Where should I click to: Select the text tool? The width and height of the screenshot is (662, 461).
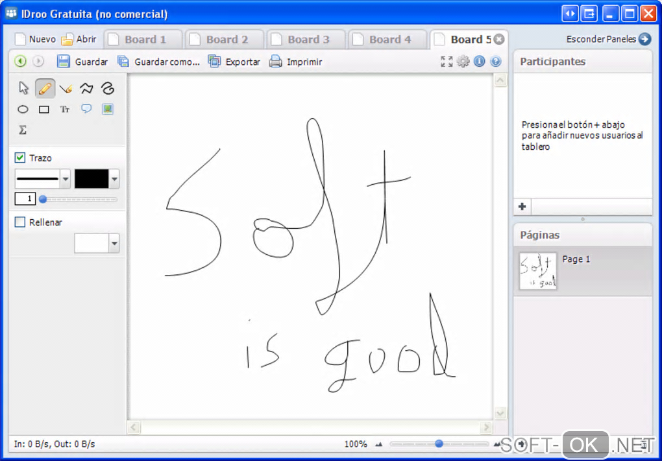coord(65,110)
